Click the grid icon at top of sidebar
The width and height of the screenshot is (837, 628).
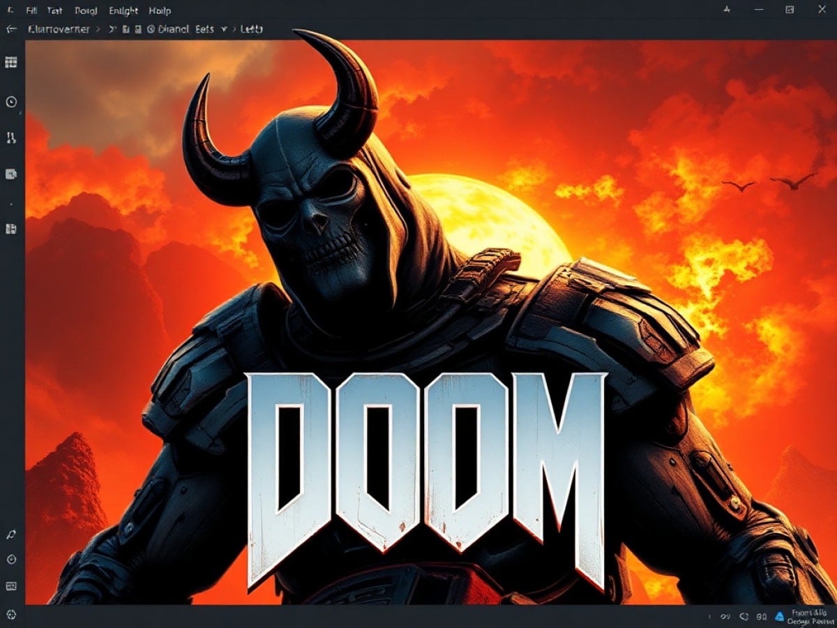tap(11, 62)
